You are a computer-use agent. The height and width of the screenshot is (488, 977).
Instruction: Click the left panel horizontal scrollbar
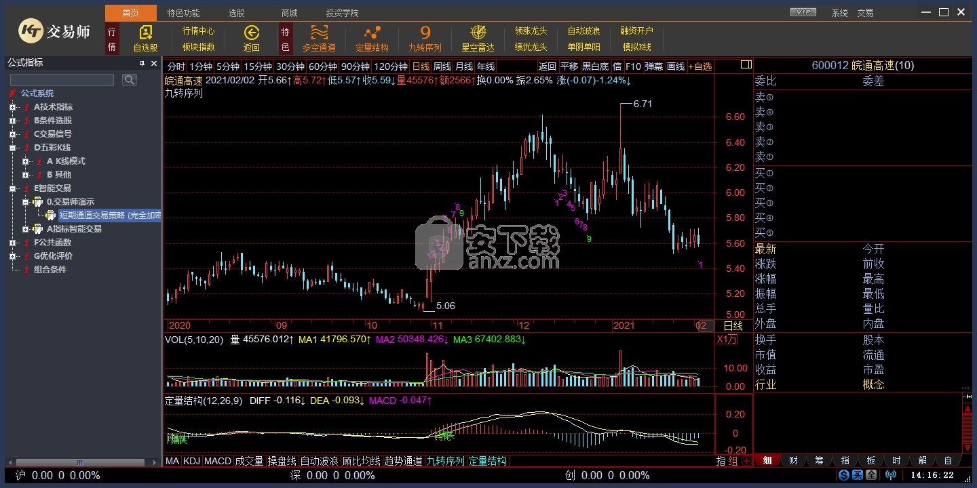80,462
